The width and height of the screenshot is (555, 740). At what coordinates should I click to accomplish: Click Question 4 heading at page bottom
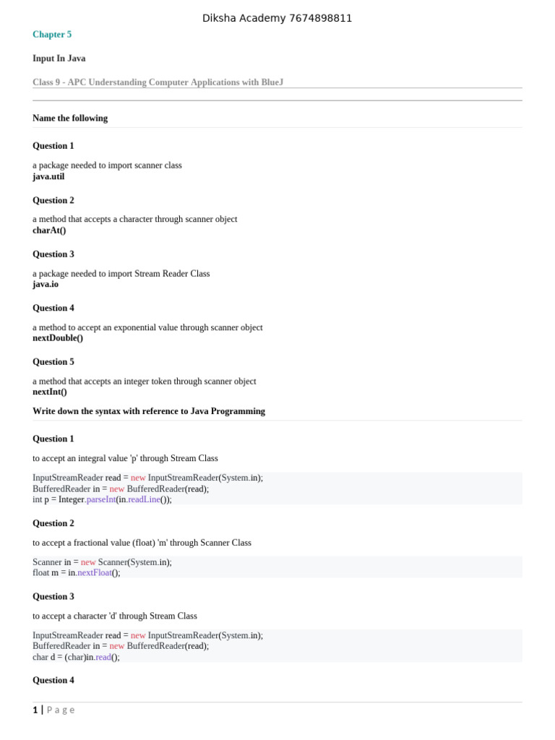click(53, 680)
